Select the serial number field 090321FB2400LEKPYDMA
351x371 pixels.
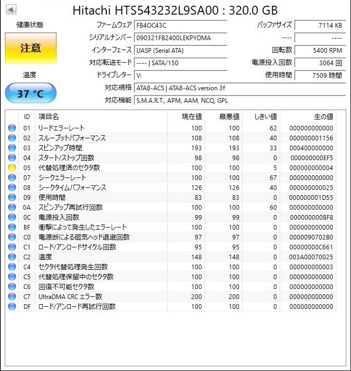coord(181,38)
